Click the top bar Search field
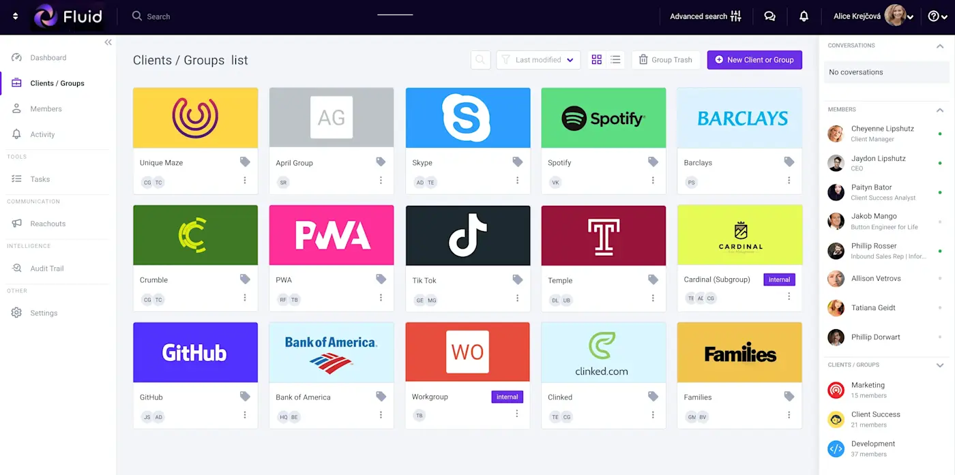 [x=151, y=16]
